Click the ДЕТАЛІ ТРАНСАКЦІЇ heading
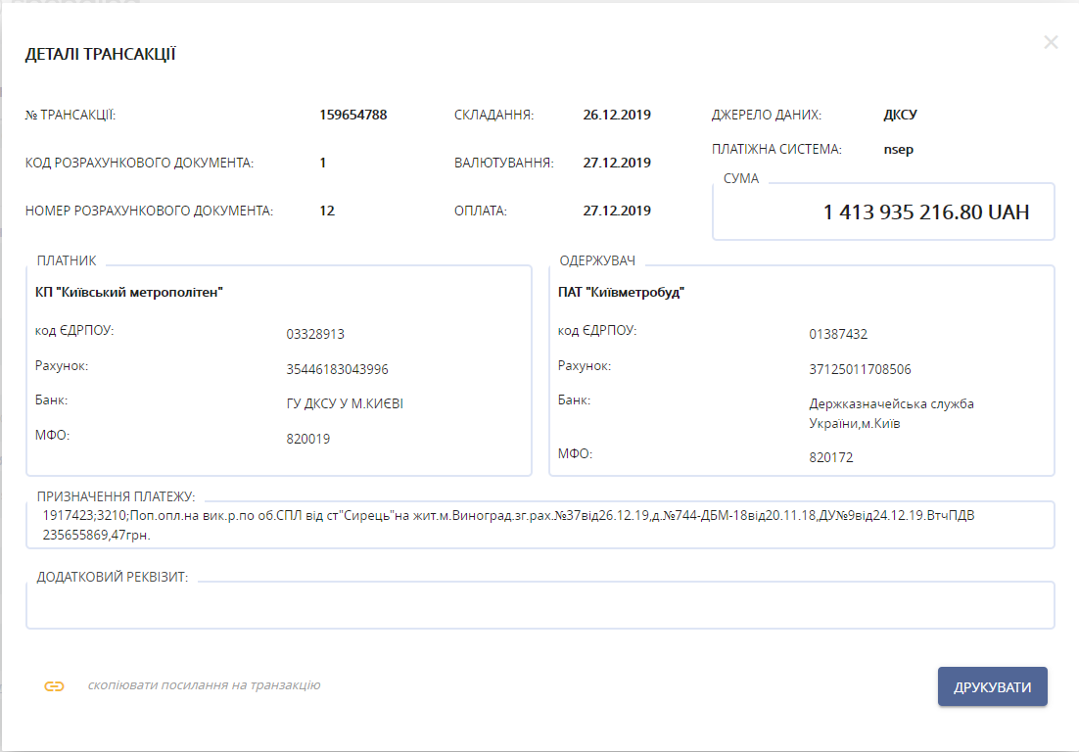1079x752 pixels. tap(101, 55)
